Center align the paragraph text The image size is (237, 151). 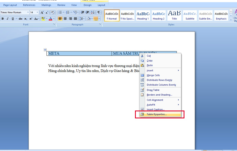coord(65,19)
